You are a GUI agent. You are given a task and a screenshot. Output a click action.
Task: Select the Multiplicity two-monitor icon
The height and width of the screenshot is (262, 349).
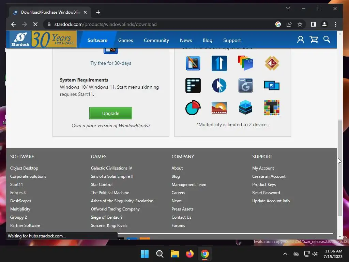(272, 86)
